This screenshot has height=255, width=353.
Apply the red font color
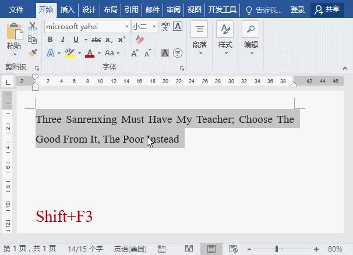click(90, 54)
